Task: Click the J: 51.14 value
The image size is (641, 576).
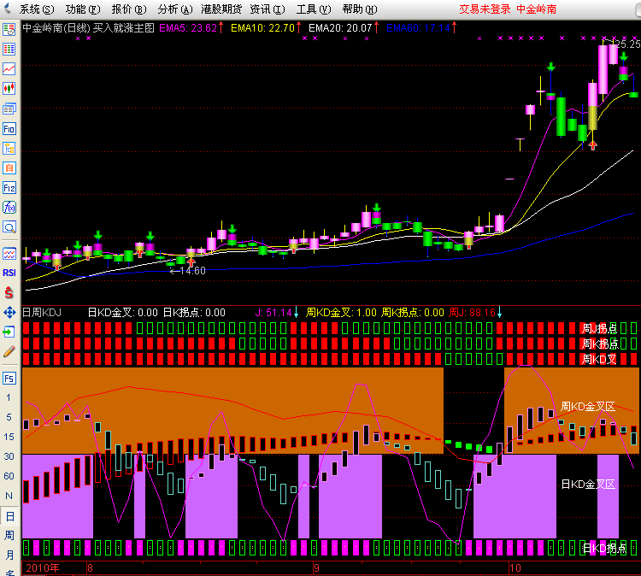Action: pos(277,313)
